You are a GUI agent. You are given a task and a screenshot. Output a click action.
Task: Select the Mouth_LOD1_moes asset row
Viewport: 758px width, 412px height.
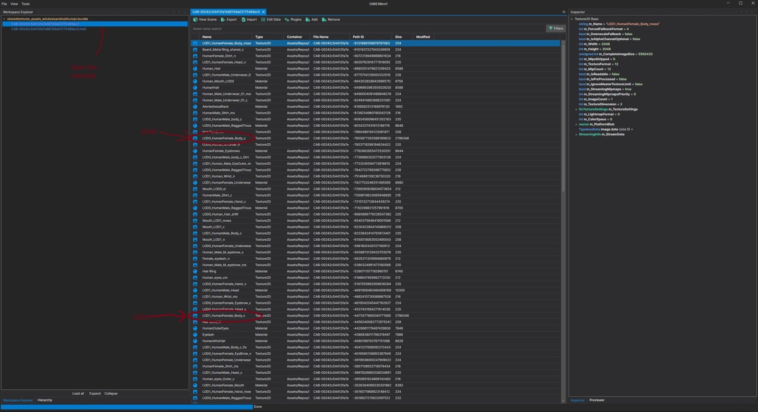click(375, 221)
